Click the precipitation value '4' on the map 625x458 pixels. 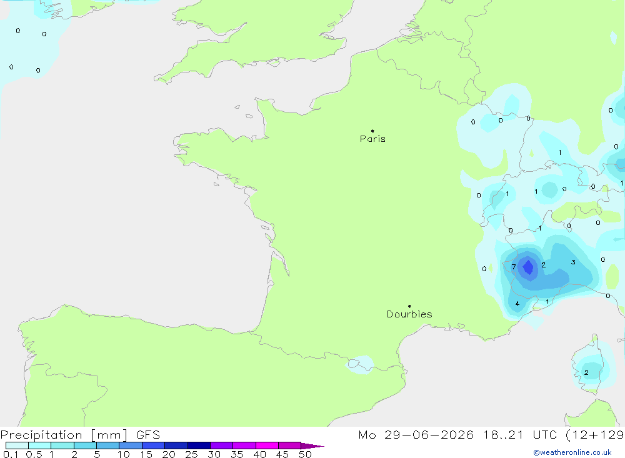pos(517,304)
